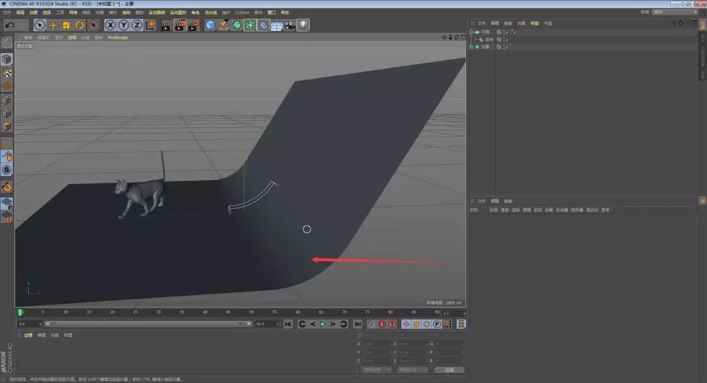Click the camera object icon
Image resolution: width=707 pixels, height=383 pixels.
point(289,25)
